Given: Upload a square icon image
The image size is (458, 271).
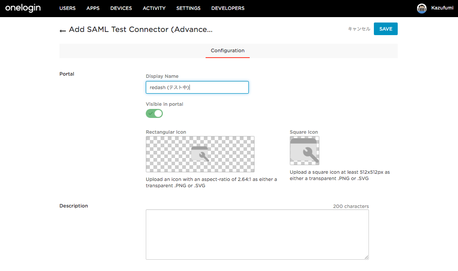Looking at the screenshot, I should tap(305, 150).
